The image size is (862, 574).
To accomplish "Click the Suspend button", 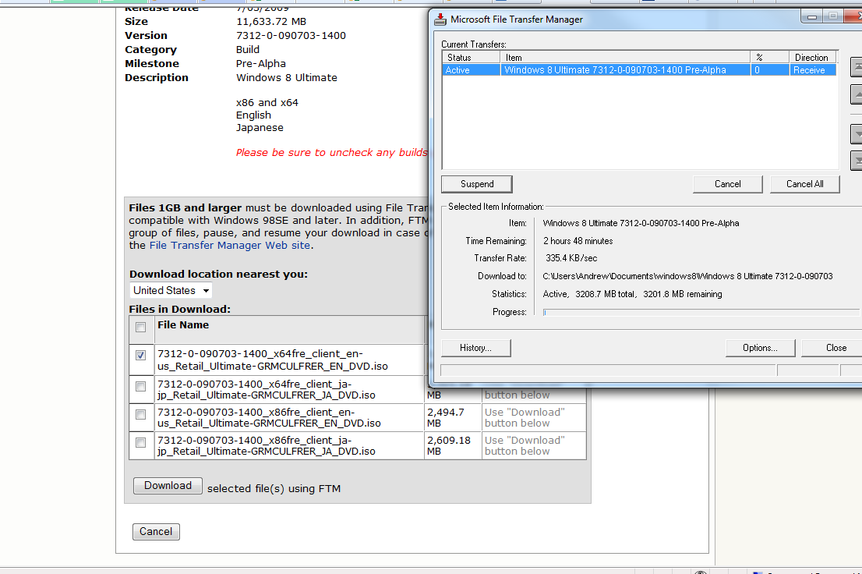I will pyautogui.click(x=477, y=184).
